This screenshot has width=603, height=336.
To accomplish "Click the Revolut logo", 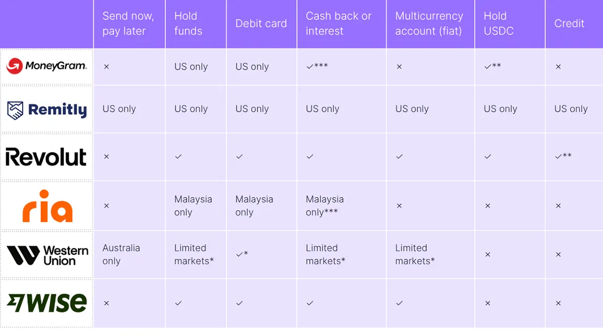I will [46, 157].
